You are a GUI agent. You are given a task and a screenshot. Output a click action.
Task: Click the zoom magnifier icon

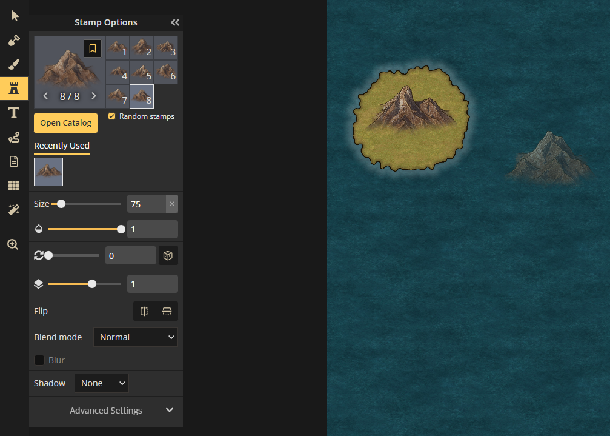pyautogui.click(x=13, y=244)
